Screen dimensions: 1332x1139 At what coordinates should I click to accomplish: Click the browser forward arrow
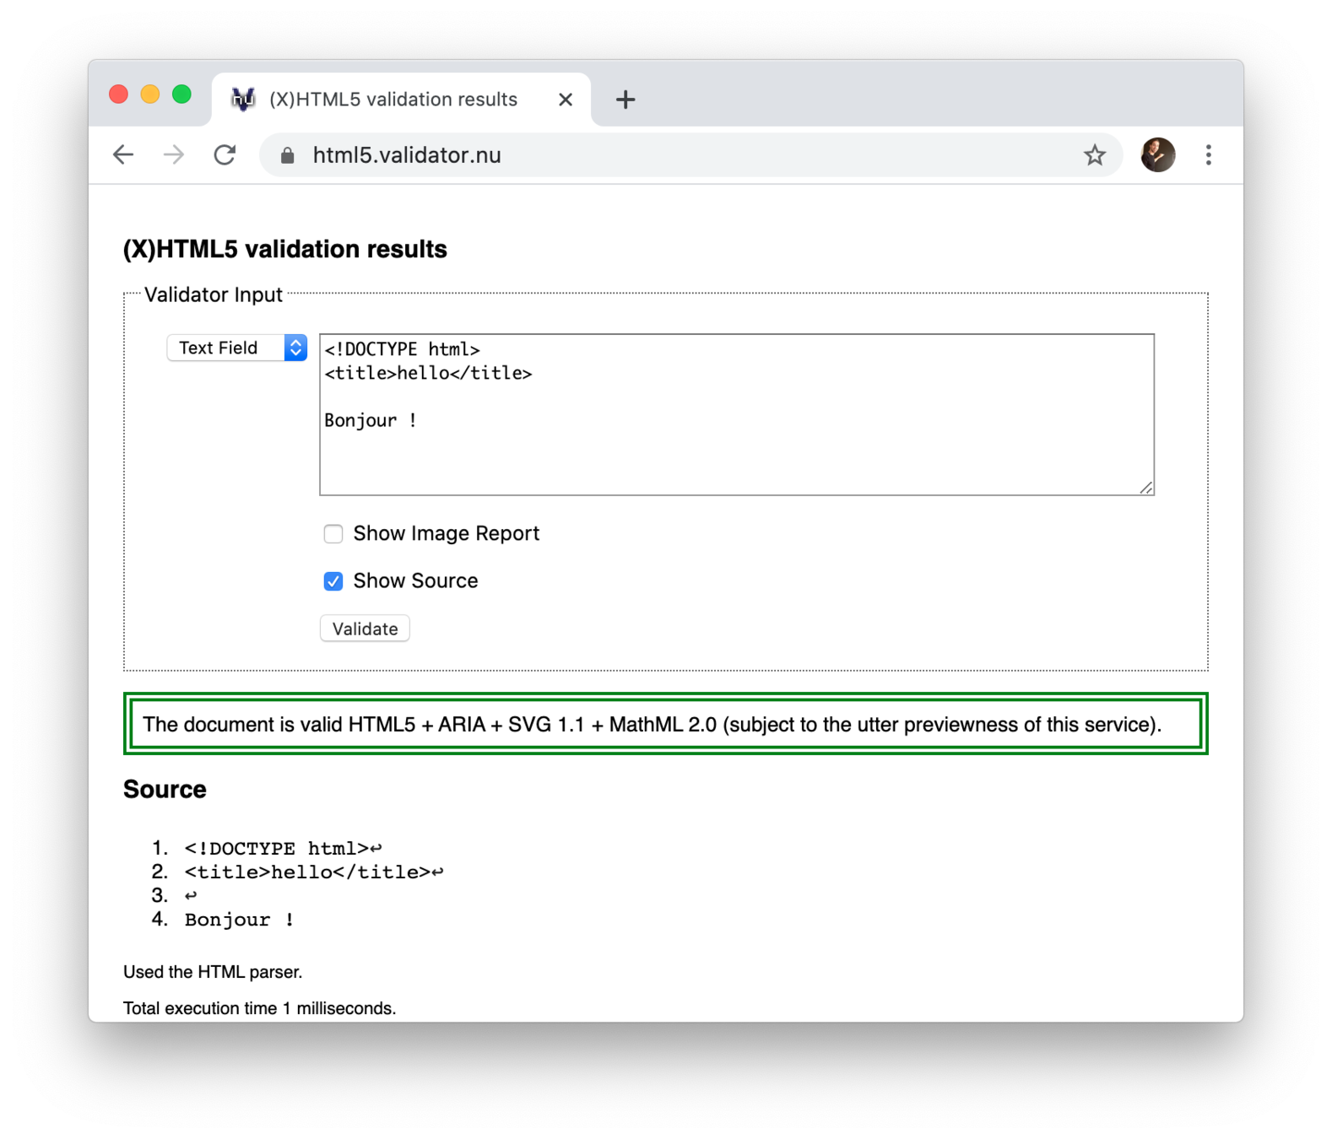174,155
